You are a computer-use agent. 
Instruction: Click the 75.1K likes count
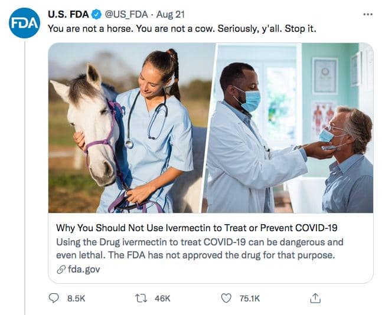(x=250, y=298)
